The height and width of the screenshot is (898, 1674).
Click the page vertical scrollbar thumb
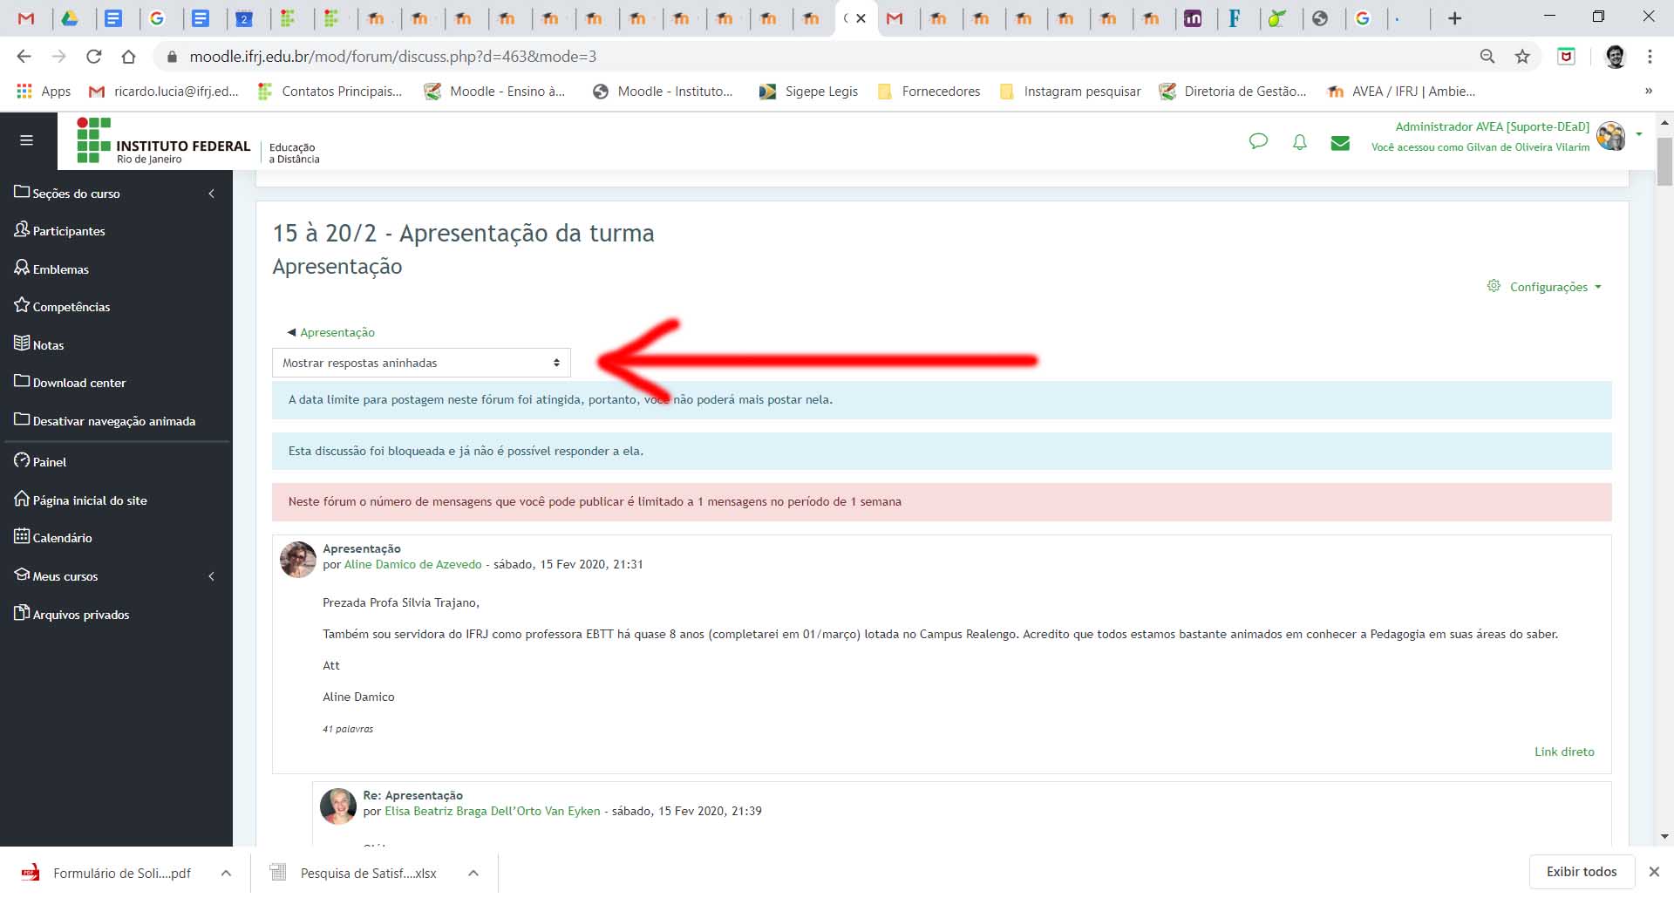pos(1664,161)
